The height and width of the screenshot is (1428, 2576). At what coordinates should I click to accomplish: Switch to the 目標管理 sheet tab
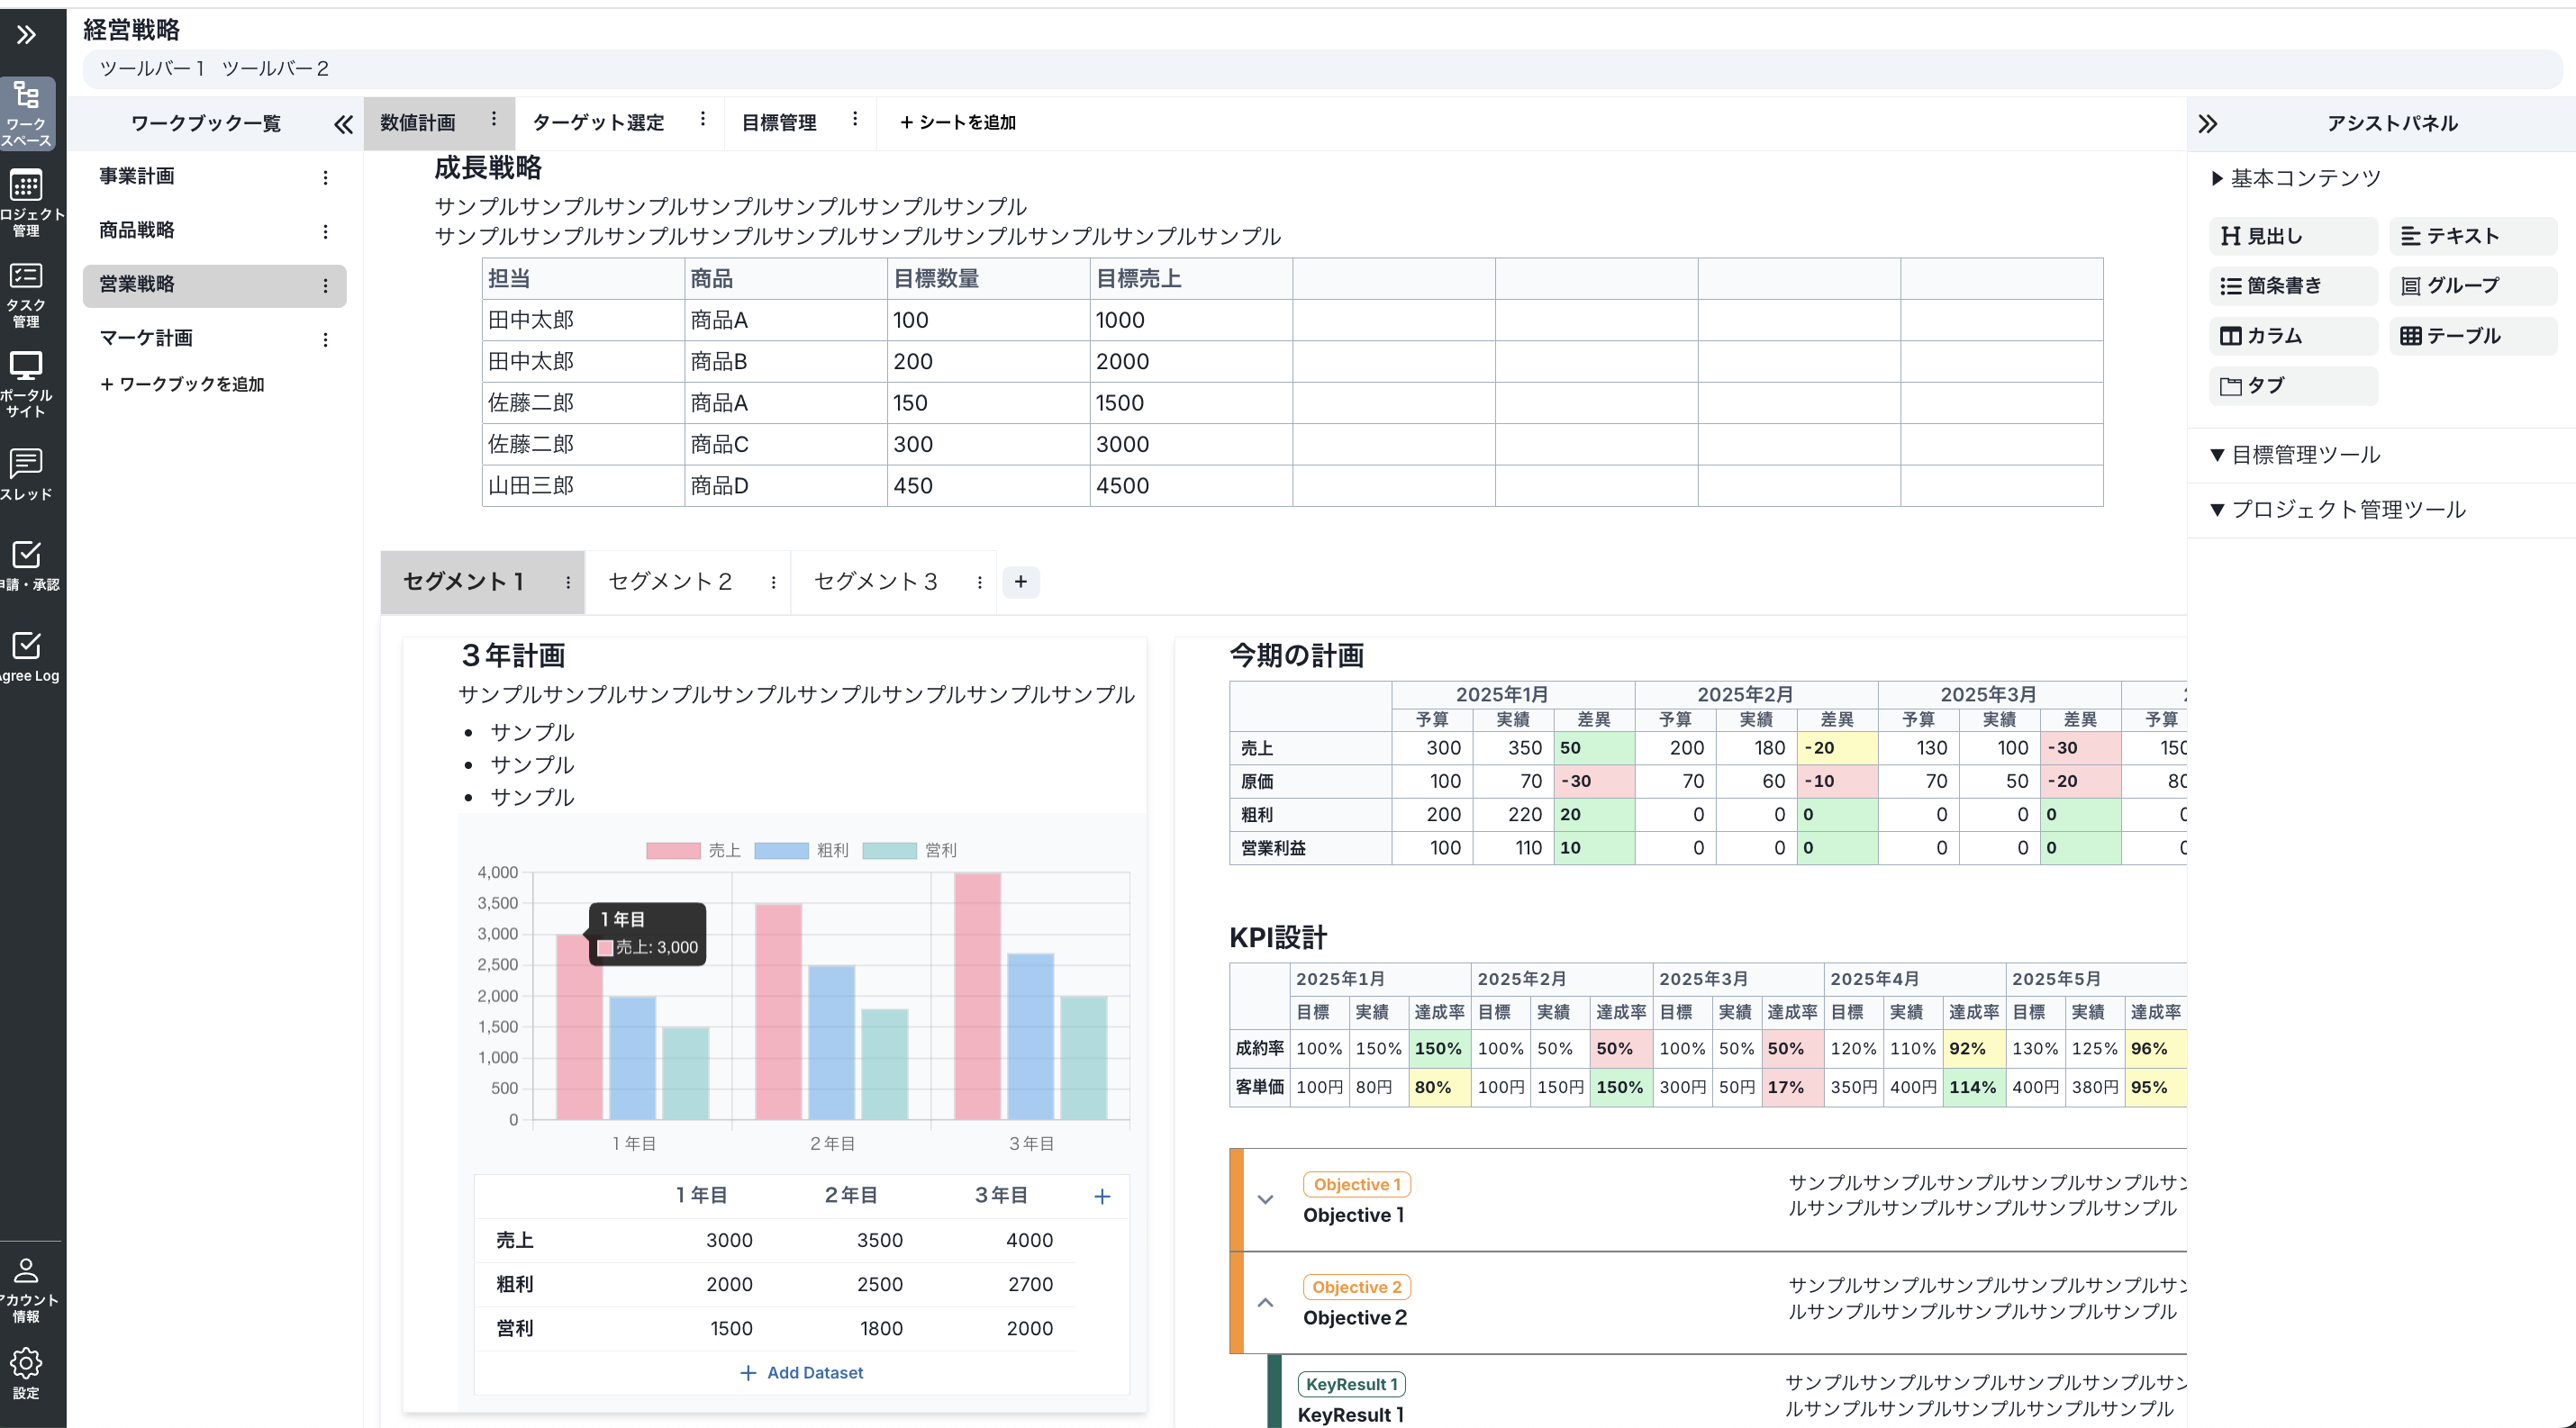click(779, 123)
